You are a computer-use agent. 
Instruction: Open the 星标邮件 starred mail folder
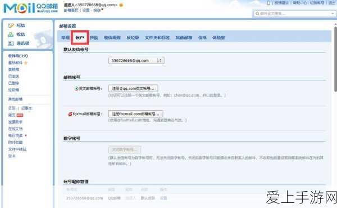(15, 63)
